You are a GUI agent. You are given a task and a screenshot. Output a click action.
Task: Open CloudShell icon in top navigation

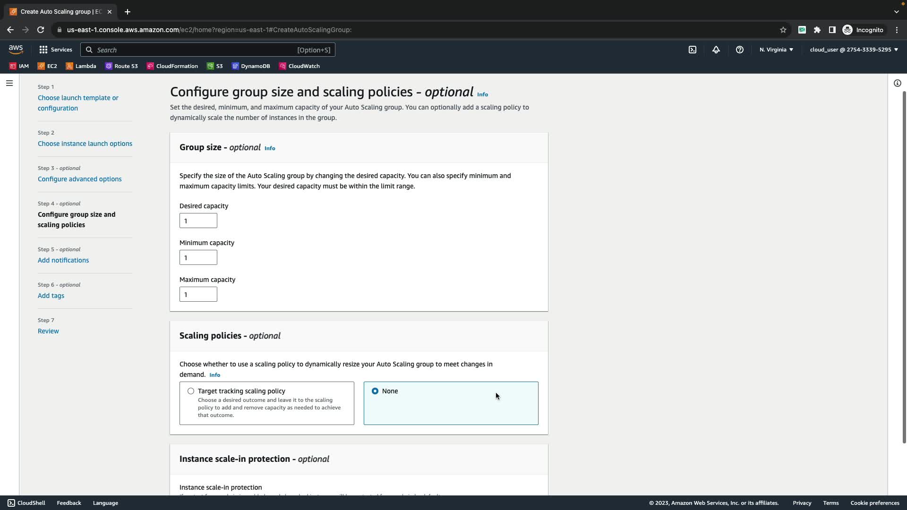point(693,50)
